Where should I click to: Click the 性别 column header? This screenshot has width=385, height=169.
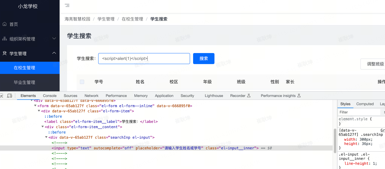[275, 82]
